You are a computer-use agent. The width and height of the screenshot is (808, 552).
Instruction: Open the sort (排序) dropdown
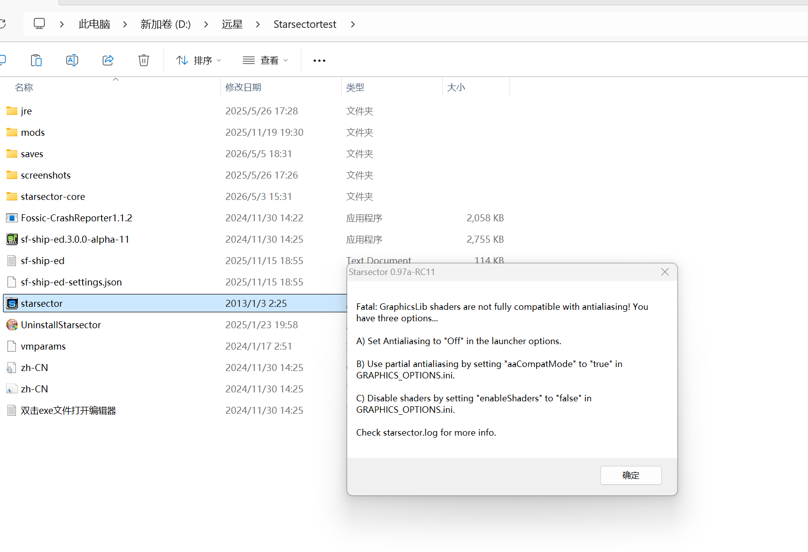tap(199, 60)
